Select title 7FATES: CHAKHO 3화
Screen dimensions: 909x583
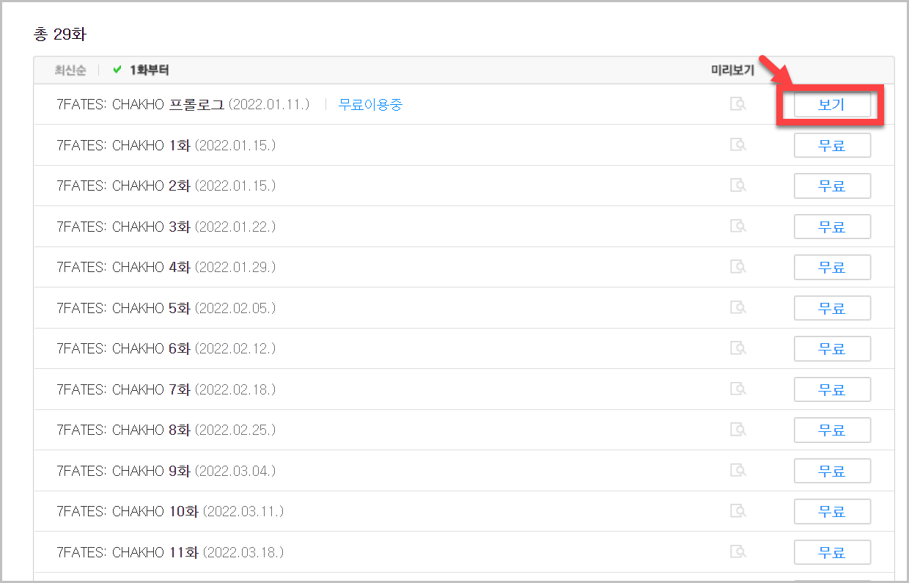tap(123, 227)
